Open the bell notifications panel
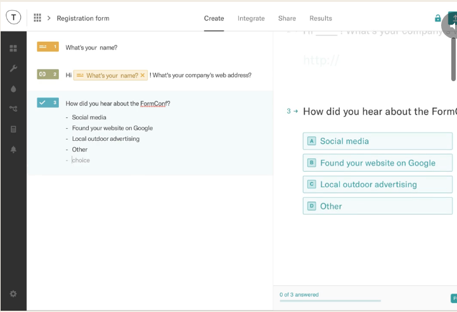The width and height of the screenshot is (457, 312). (x=13, y=150)
